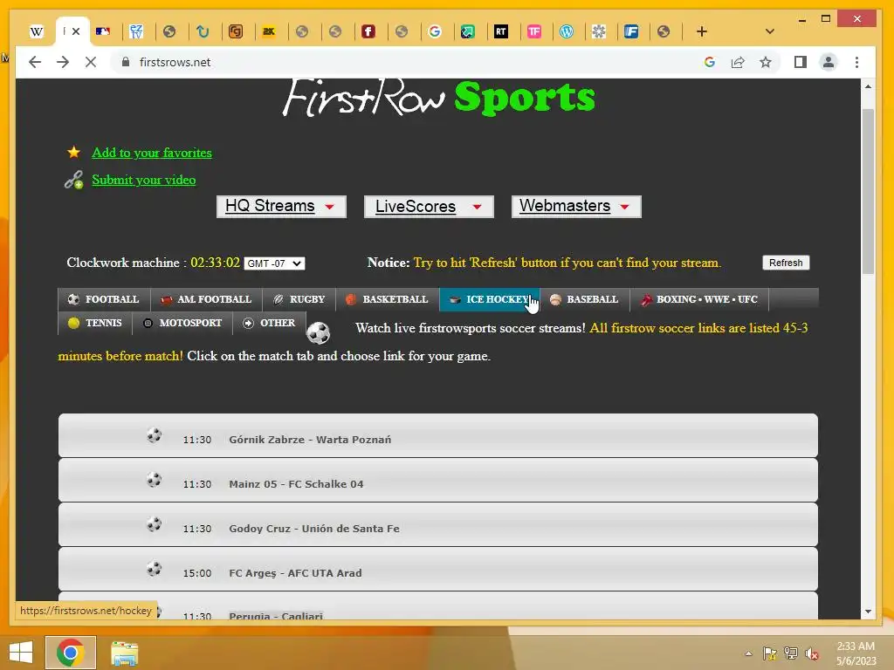
Task: Click the chain link submit icon
Action: [73, 180]
